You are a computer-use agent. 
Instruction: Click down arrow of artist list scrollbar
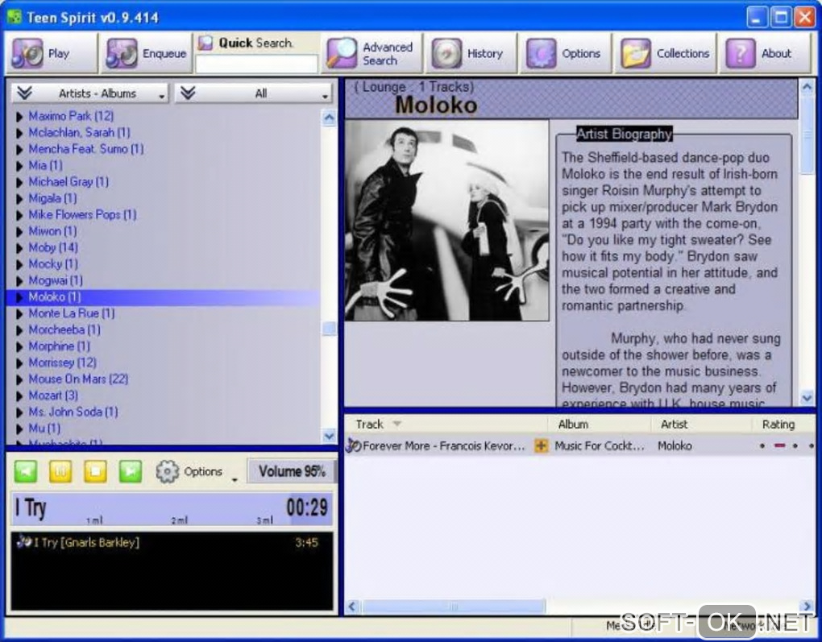329,436
